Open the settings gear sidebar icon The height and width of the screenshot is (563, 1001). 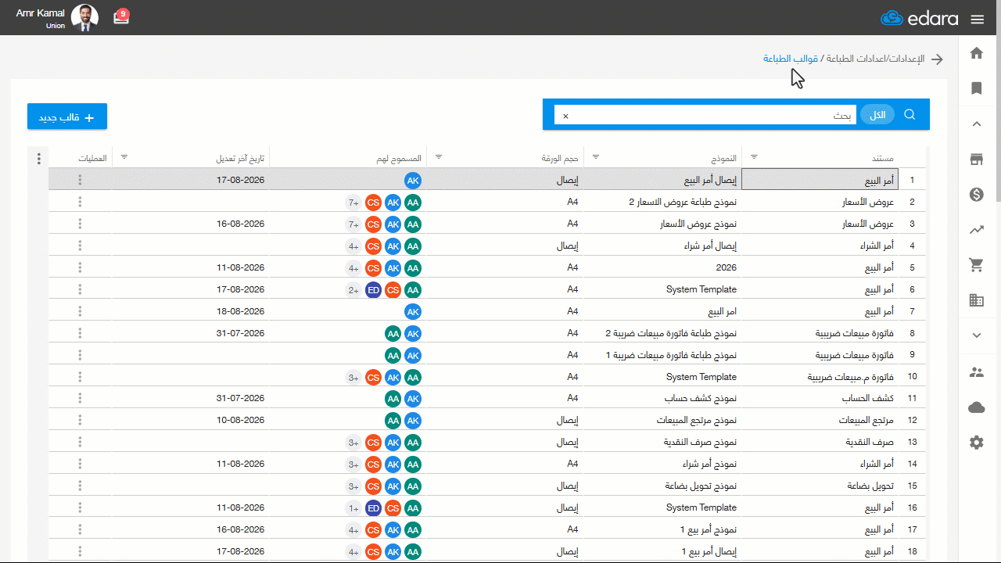pos(976,443)
